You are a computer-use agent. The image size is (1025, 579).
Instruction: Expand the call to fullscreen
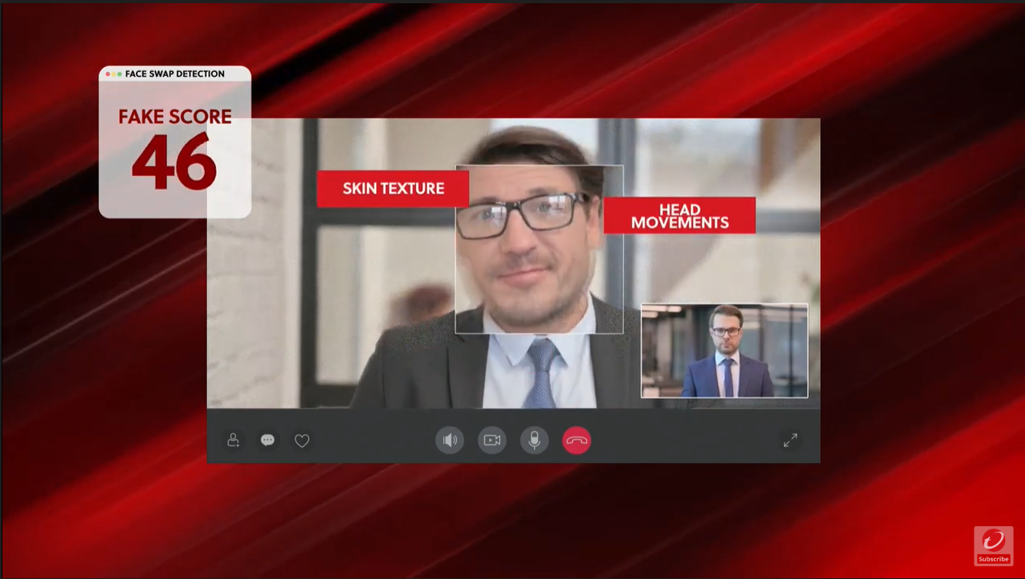pos(790,440)
